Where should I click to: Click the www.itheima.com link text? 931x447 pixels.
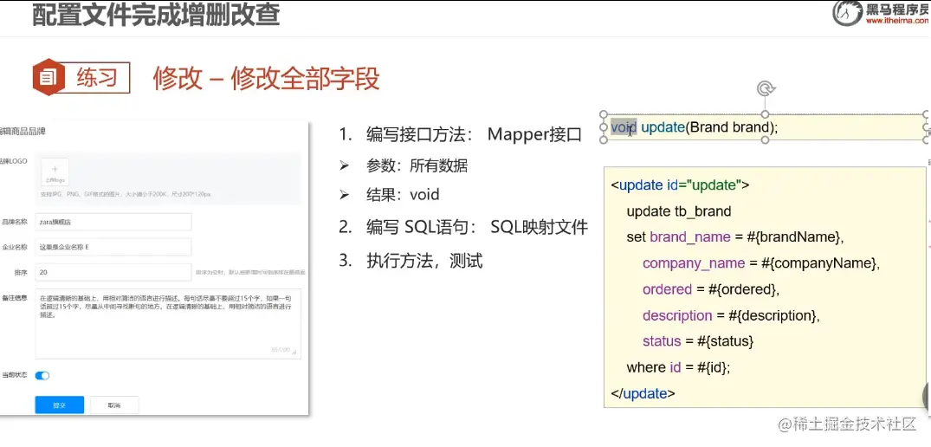point(898,22)
